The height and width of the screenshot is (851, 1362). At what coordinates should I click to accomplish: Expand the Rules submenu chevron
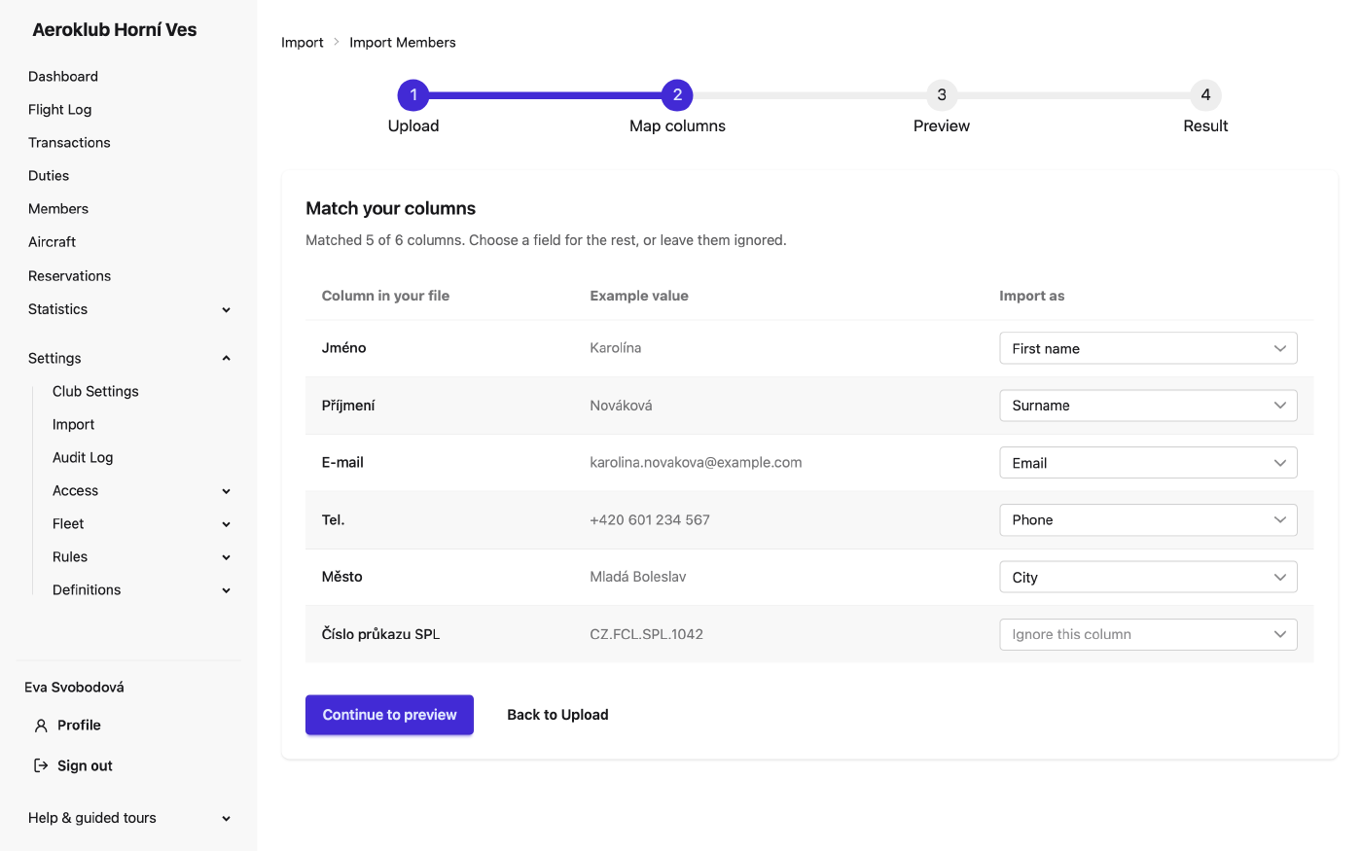click(x=227, y=557)
